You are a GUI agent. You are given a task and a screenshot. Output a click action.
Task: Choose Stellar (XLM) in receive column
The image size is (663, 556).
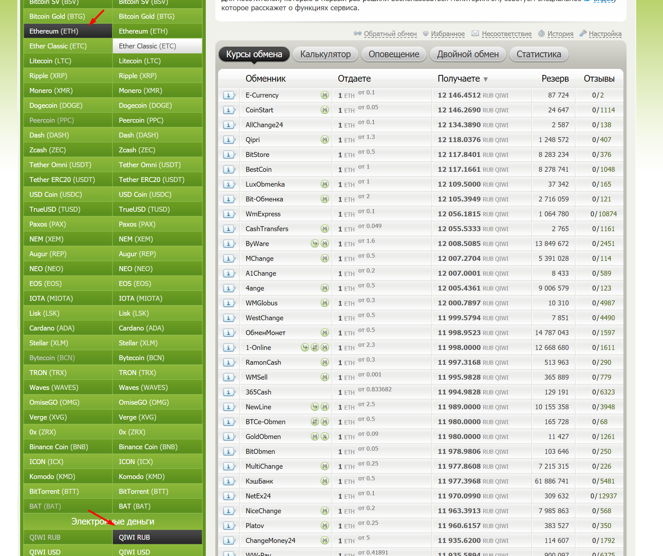(157, 343)
